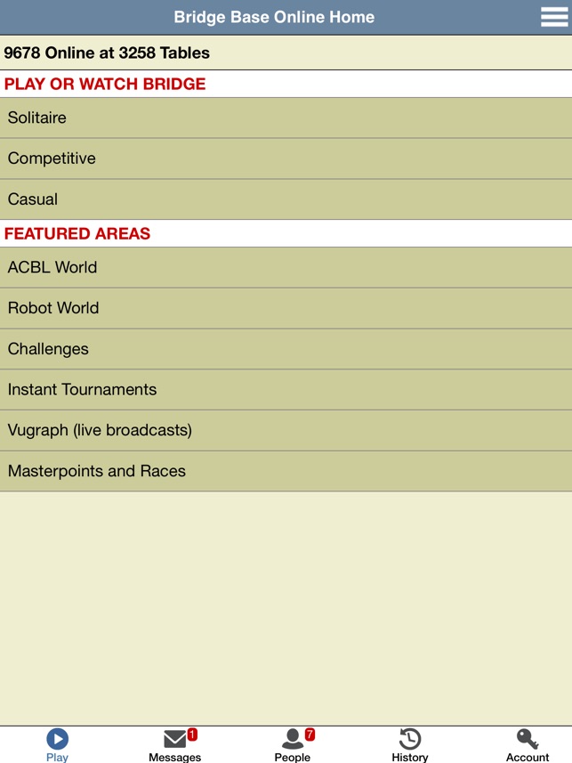Click the 'Bridge Base Online Home' title
The image size is (572, 763).
tap(274, 17)
